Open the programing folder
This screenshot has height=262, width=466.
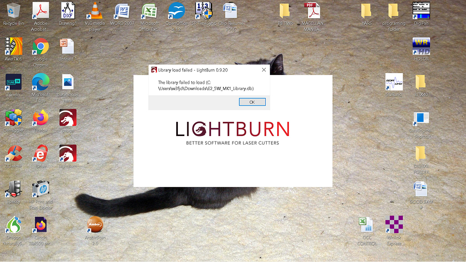point(393,13)
